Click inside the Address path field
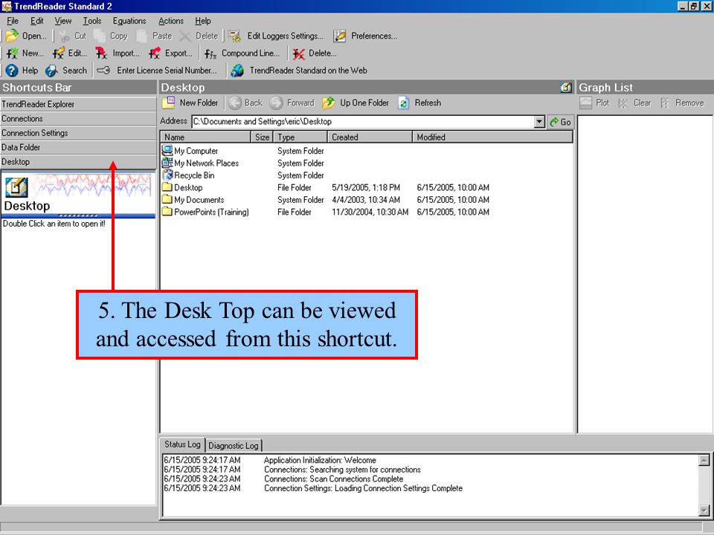The height and width of the screenshot is (535, 714). pyautogui.click(x=362, y=122)
